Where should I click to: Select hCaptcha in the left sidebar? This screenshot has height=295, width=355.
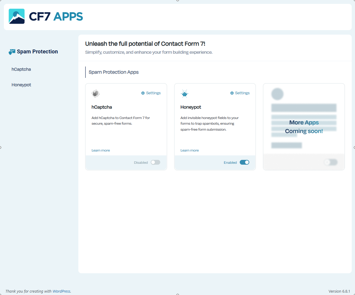21,69
